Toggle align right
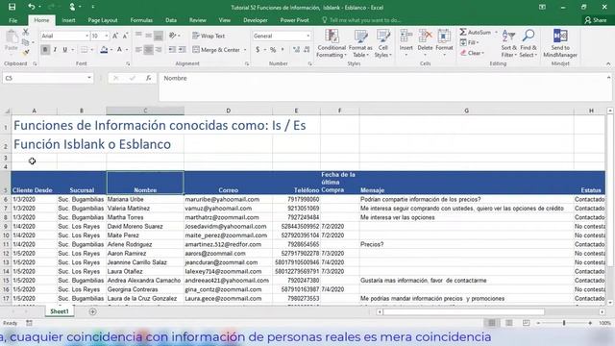The image size is (615, 346). tap(159, 50)
